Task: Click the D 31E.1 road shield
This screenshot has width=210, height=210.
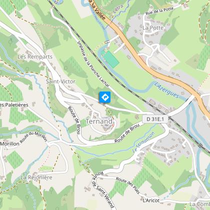Action: pyautogui.click(x=155, y=119)
